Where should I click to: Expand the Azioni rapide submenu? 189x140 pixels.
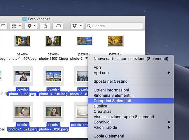point(131,127)
